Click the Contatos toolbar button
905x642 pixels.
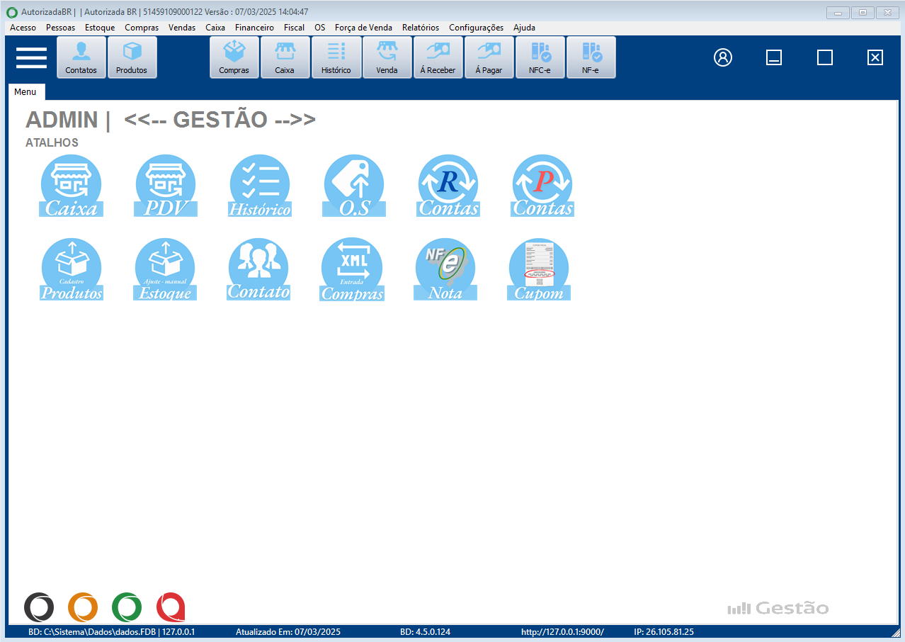[81, 57]
